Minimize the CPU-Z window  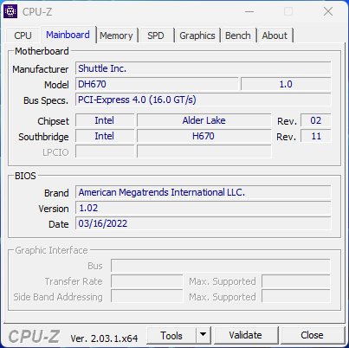point(249,12)
